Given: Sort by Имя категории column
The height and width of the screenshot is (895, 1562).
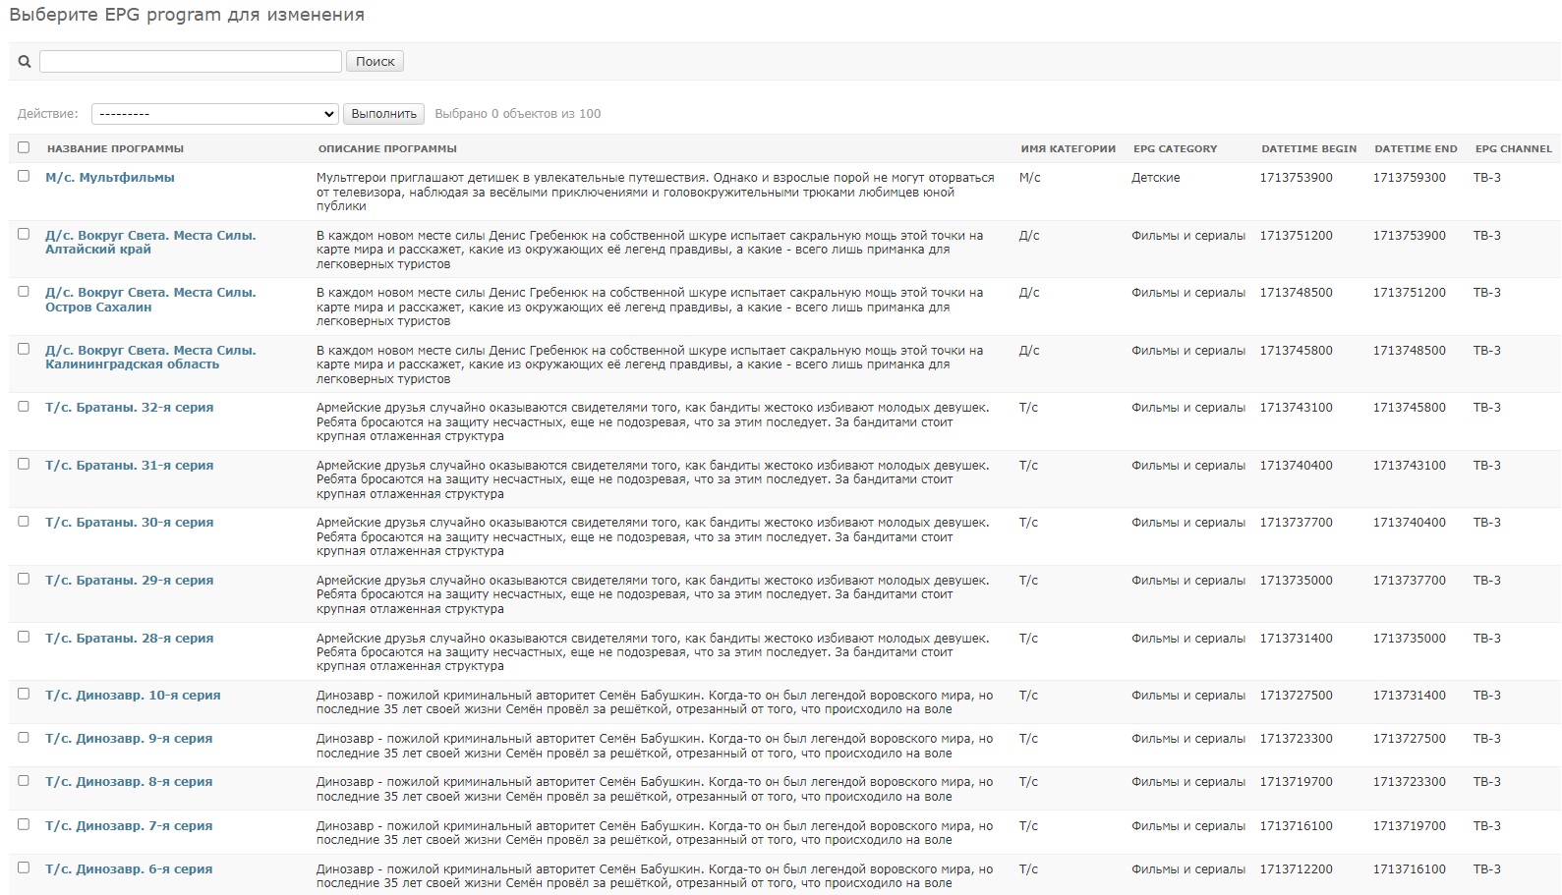Looking at the screenshot, I should click(x=1068, y=149).
